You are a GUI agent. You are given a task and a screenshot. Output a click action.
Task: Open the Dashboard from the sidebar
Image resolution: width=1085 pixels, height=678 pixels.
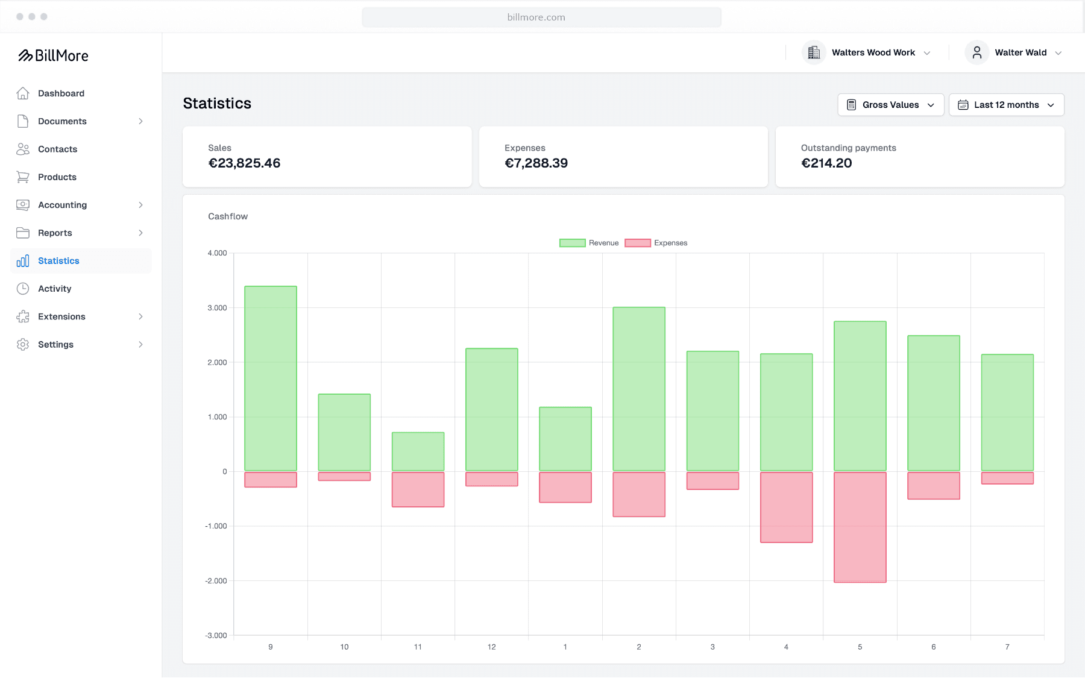click(x=60, y=93)
